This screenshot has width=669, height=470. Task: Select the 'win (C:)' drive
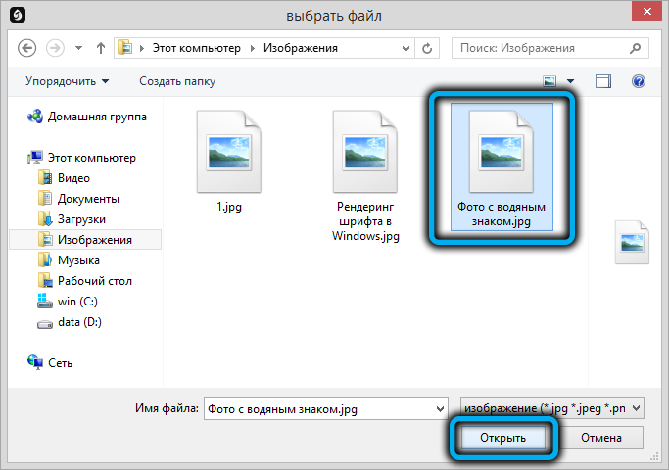[77, 302]
